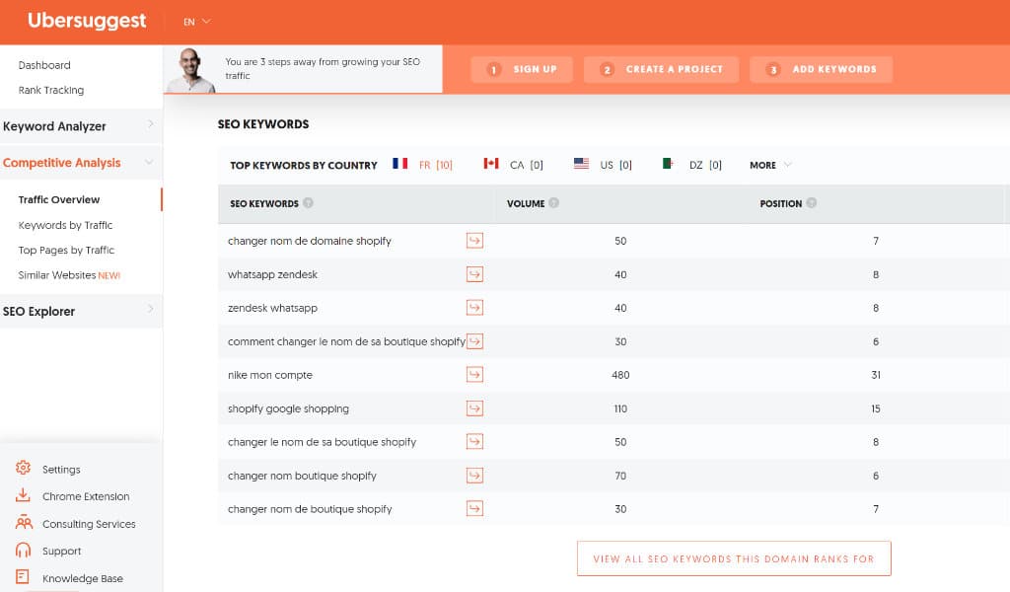Click keyword 'shopify google shopping'
This screenshot has height=592, width=1010.
pos(288,408)
